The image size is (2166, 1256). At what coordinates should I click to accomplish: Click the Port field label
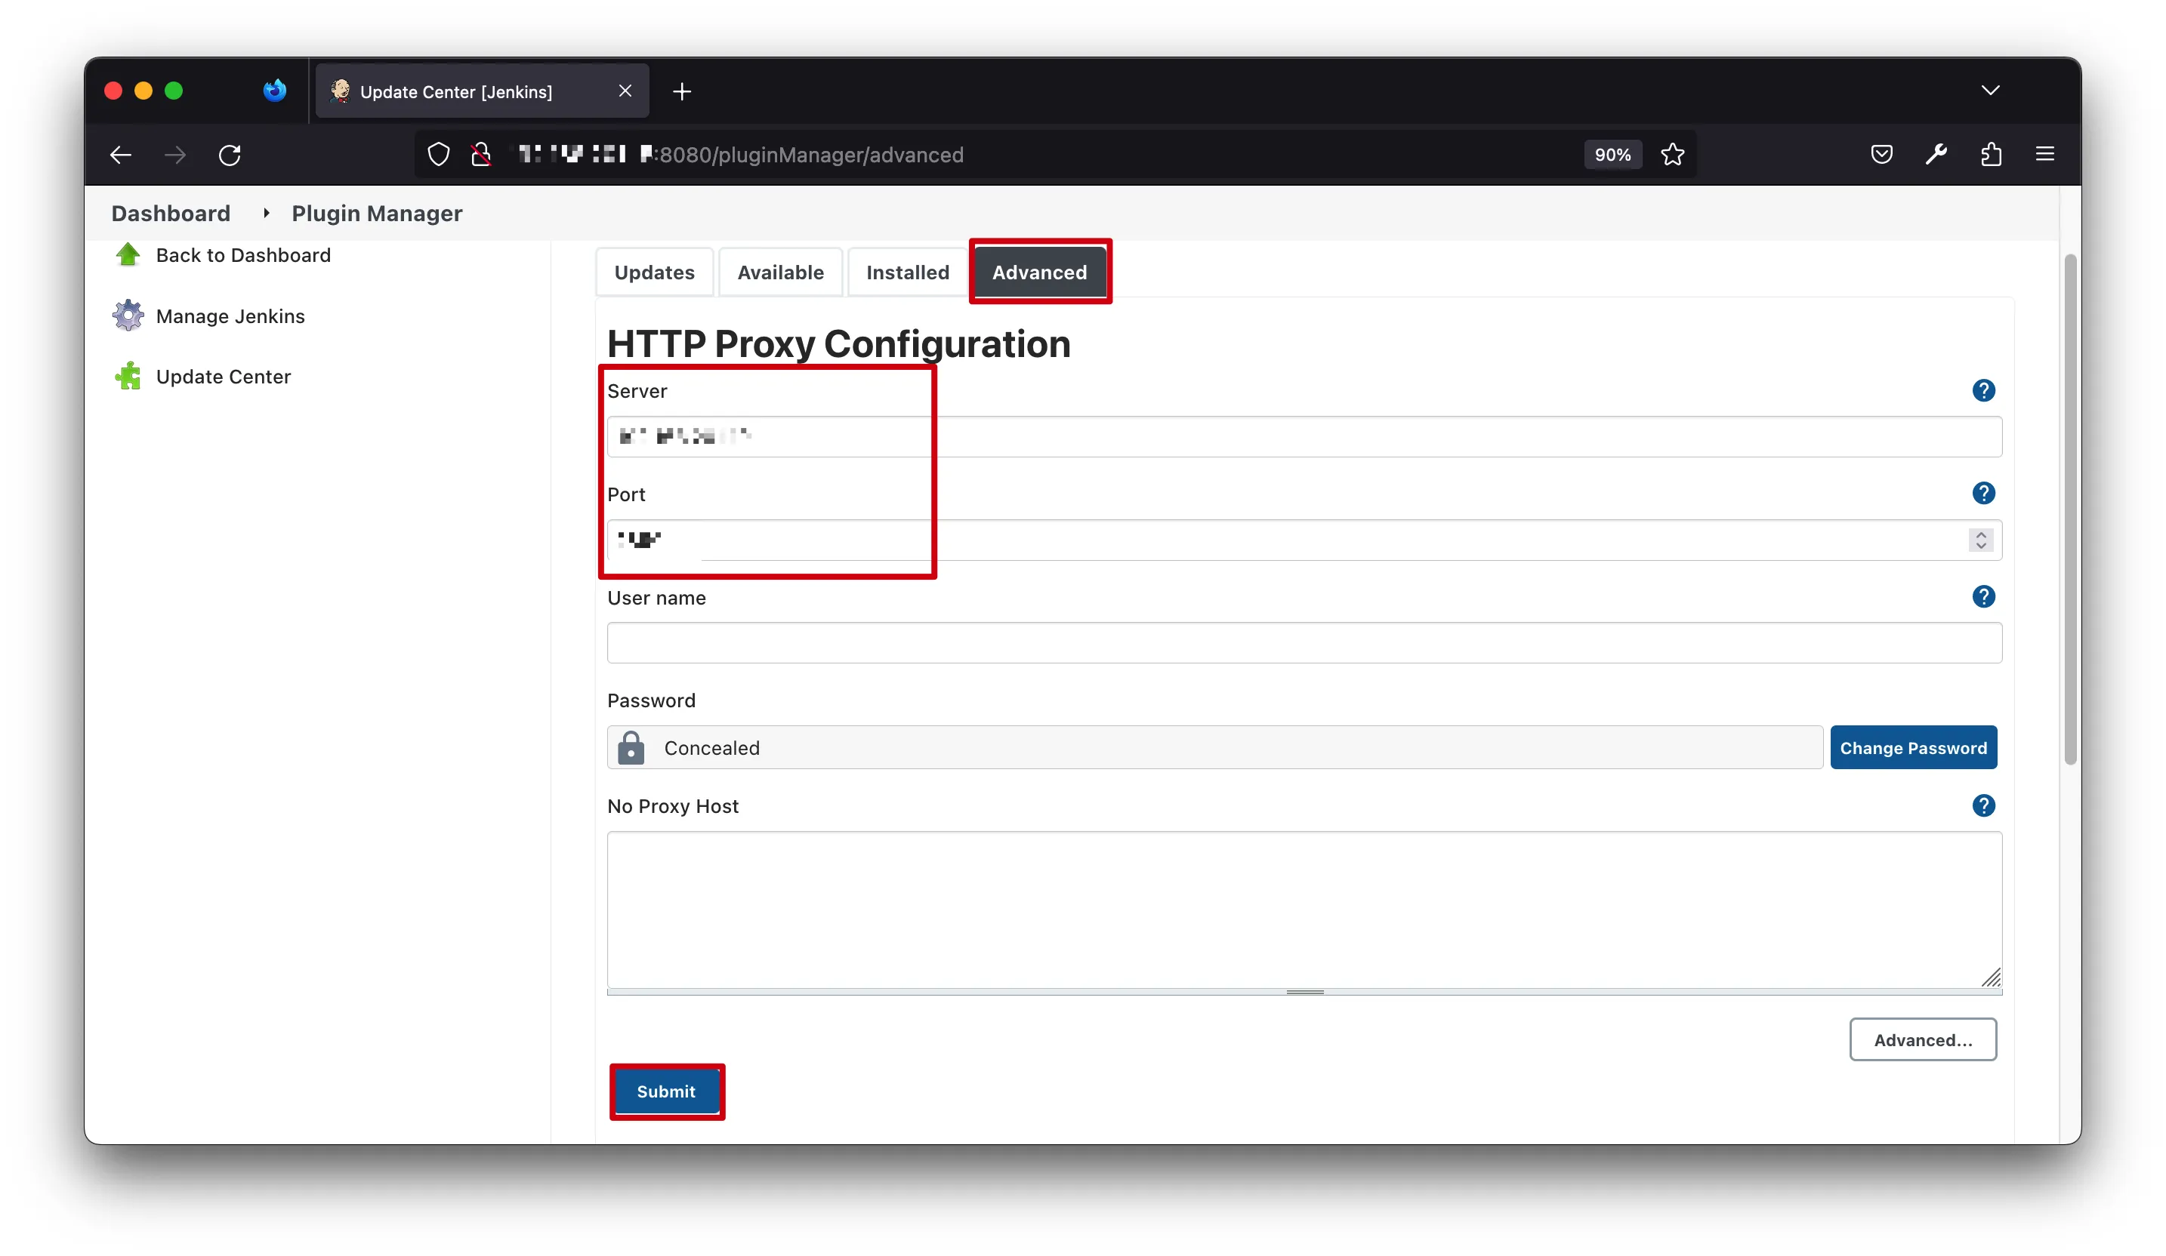626,495
